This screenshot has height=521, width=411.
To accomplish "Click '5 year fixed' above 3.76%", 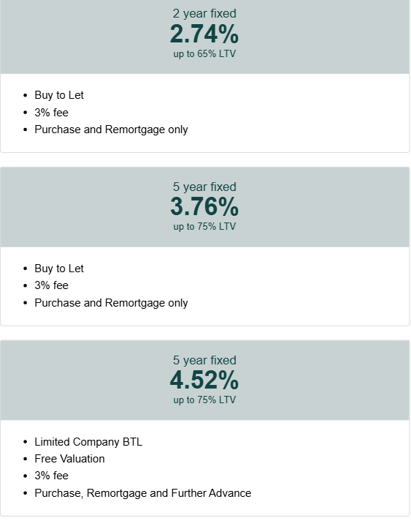I will (204, 187).
